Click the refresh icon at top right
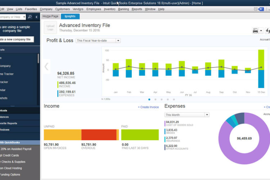This screenshot has width=270, height=180. (268, 31)
